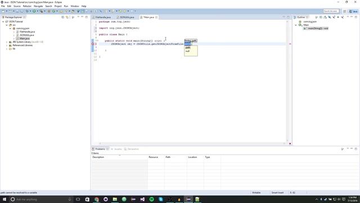360x203 pixels.
Task: Toggle Link with Editor in Package Explorer
Action: [67, 17]
